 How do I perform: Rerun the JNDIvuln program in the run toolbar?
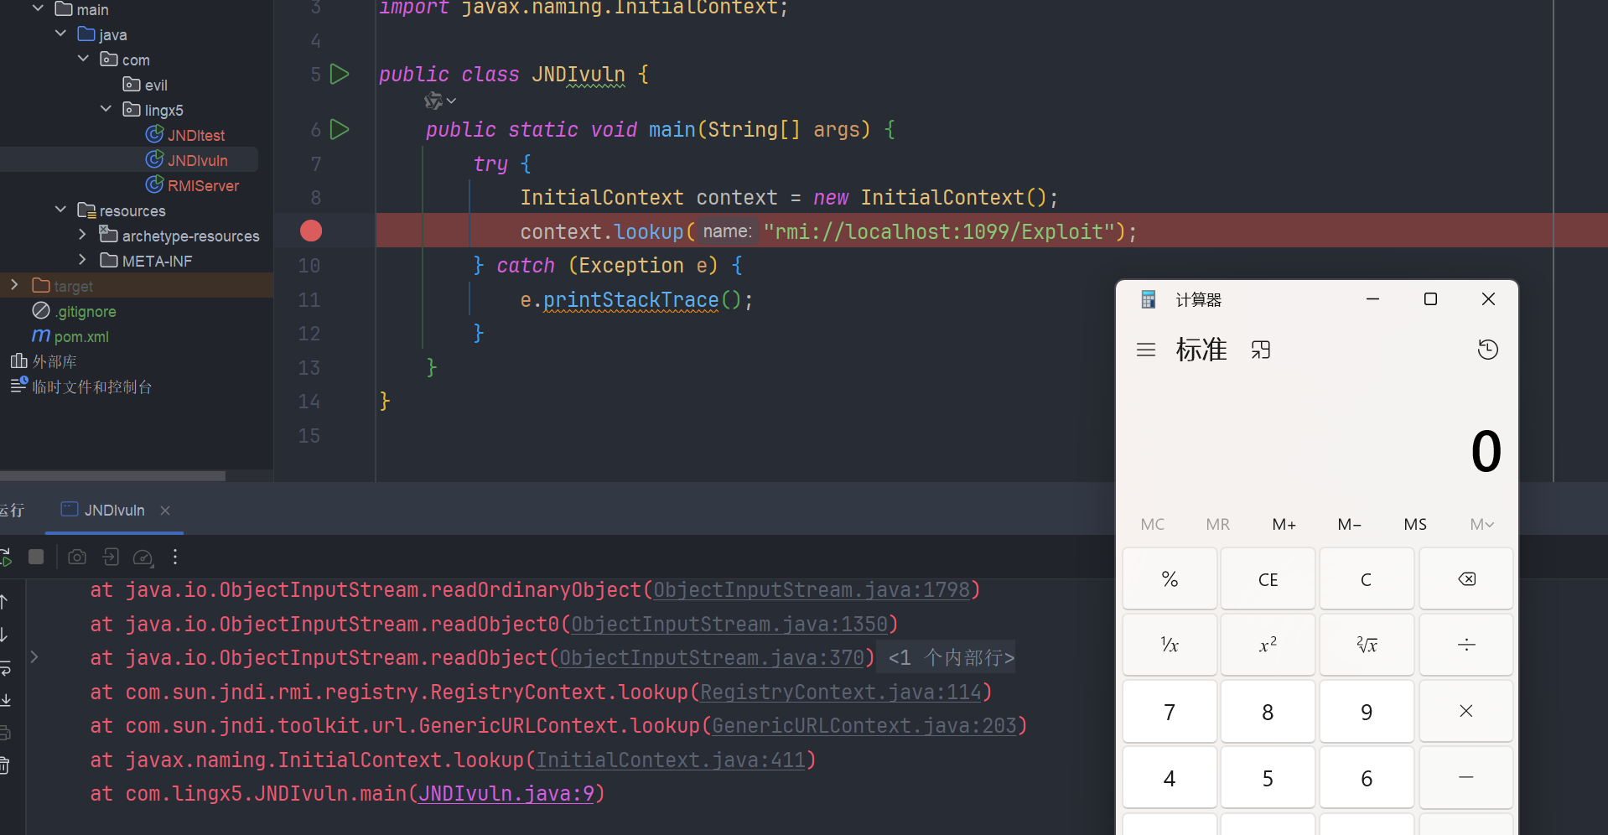click(x=5, y=557)
